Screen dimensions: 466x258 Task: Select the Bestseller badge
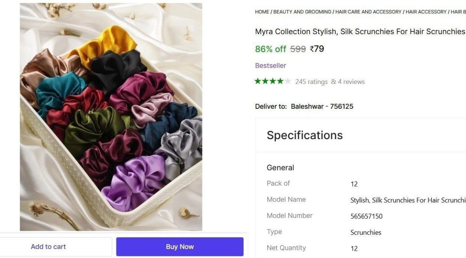pos(270,65)
